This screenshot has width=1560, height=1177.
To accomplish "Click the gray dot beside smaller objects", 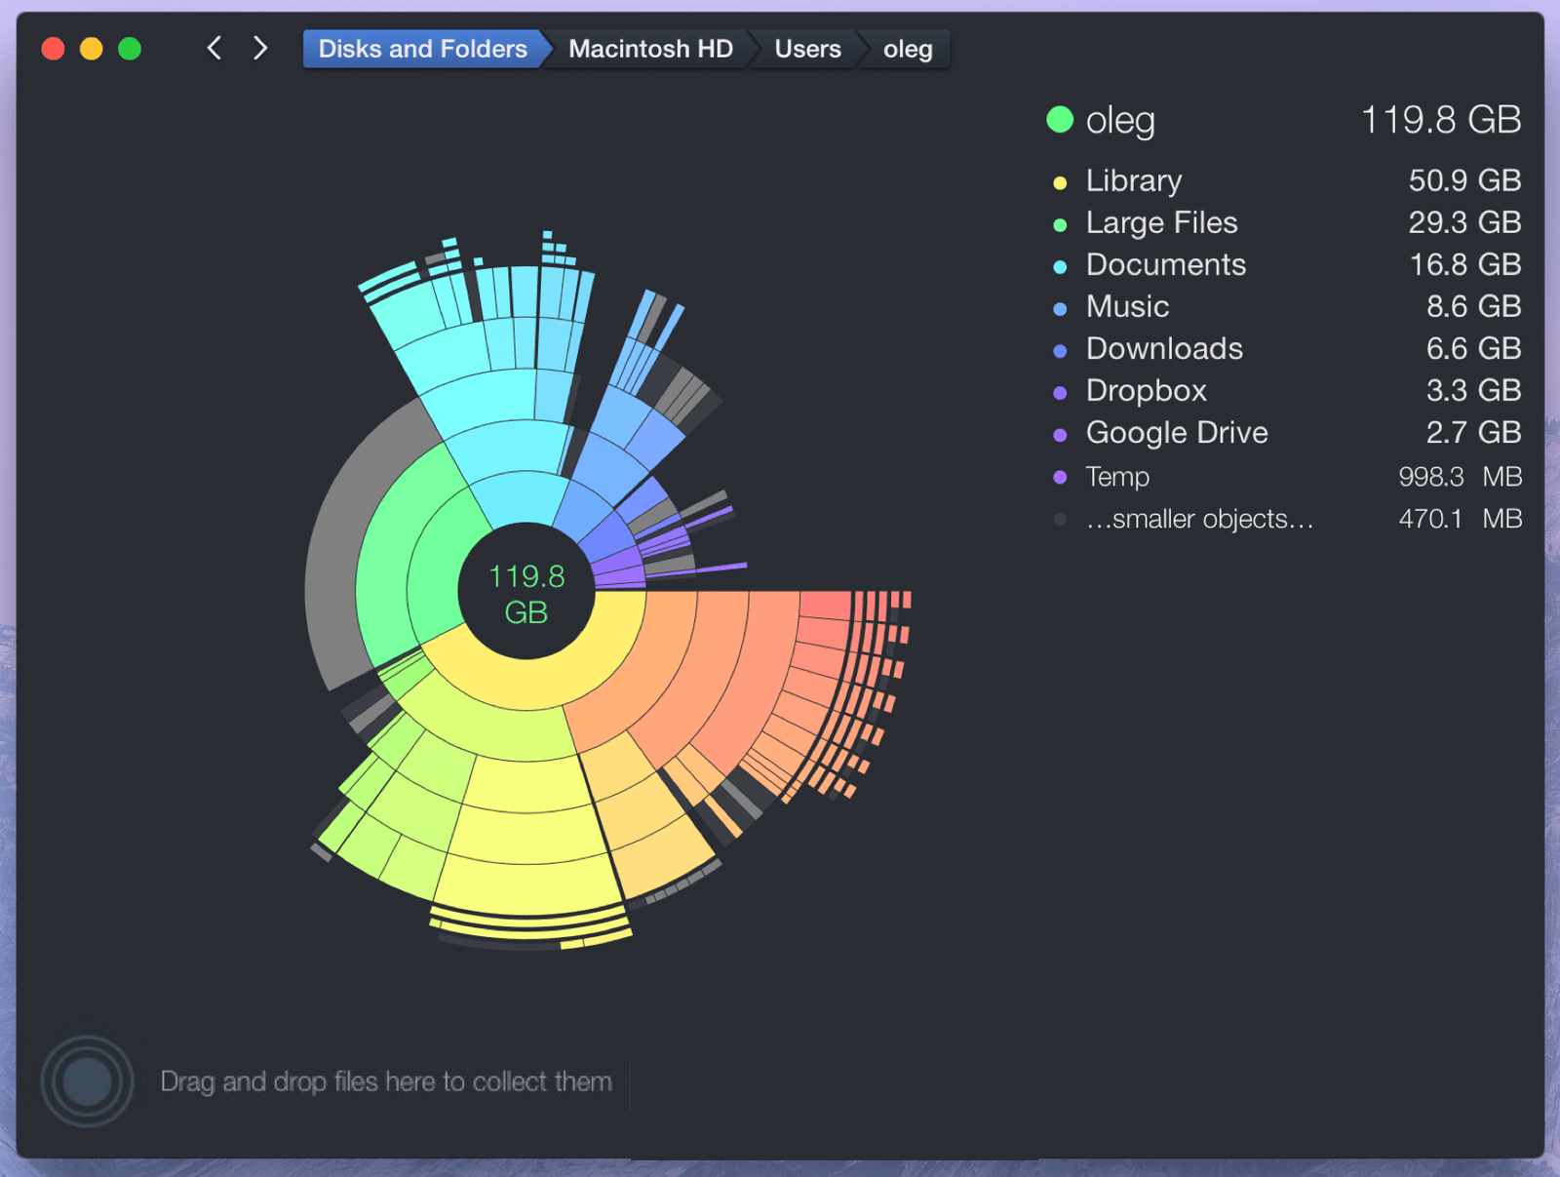I will (x=1060, y=519).
